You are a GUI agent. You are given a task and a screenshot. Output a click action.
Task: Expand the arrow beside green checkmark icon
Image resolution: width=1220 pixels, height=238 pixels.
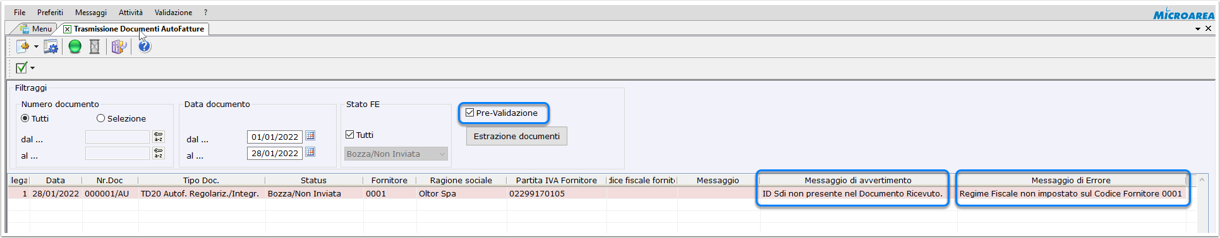tap(33, 68)
